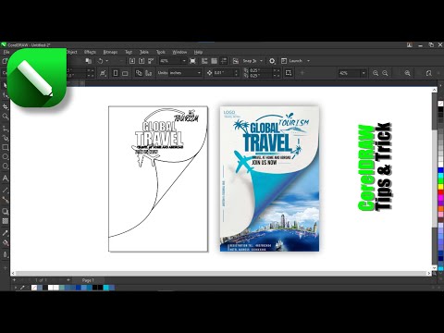Select the Parallel Dimension line tool
Image resolution: width=444 pixels, height=333 pixels.
pyautogui.click(x=6, y=191)
